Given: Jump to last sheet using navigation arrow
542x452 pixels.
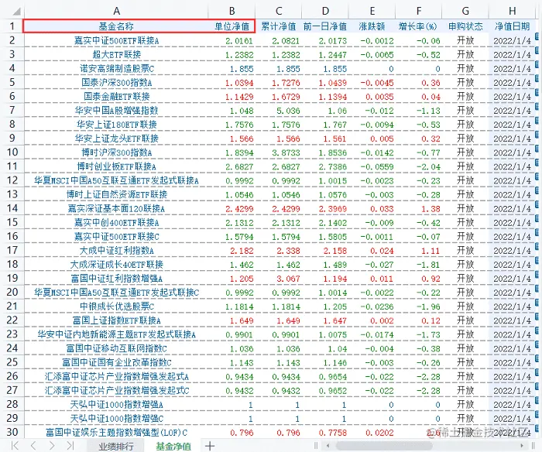Looking at the screenshot, I should click(70, 446).
